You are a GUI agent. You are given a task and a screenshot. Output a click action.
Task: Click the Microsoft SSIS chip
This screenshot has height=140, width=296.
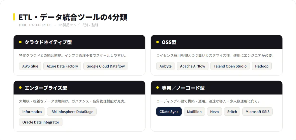coord(257,111)
